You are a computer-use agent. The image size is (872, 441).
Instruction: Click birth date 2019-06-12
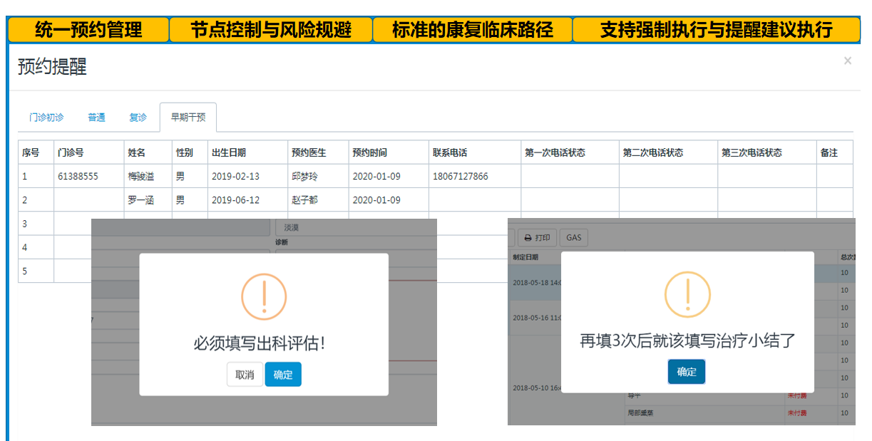[236, 200]
